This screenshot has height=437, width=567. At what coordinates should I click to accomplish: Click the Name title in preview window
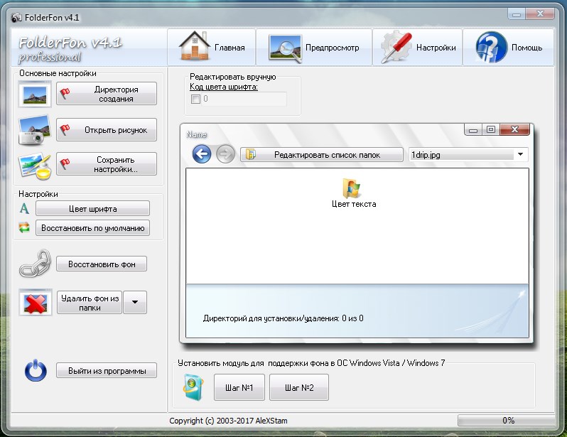tap(196, 134)
